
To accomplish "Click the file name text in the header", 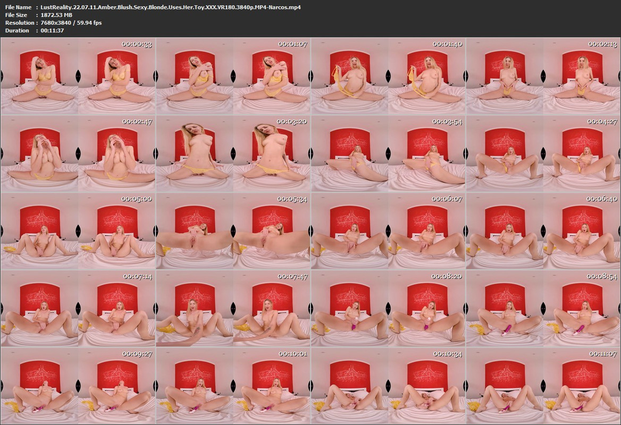I will coord(170,7).
